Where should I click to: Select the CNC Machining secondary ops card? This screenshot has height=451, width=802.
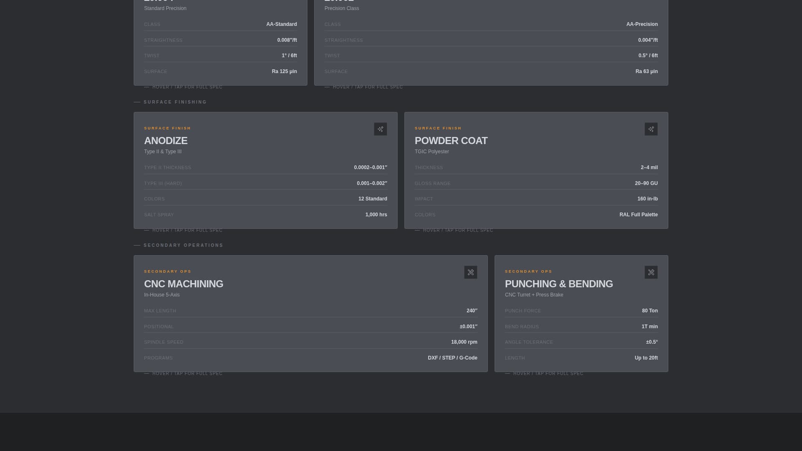(310, 314)
